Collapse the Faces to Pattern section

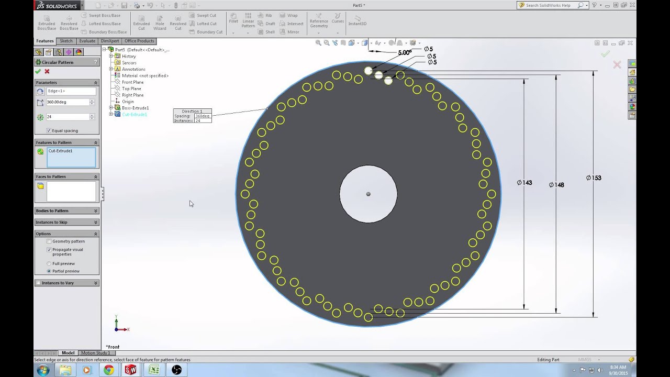(x=96, y=176)
